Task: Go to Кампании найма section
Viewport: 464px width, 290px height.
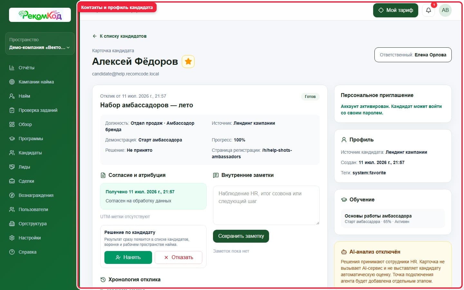Action: [x=40, y=82]
